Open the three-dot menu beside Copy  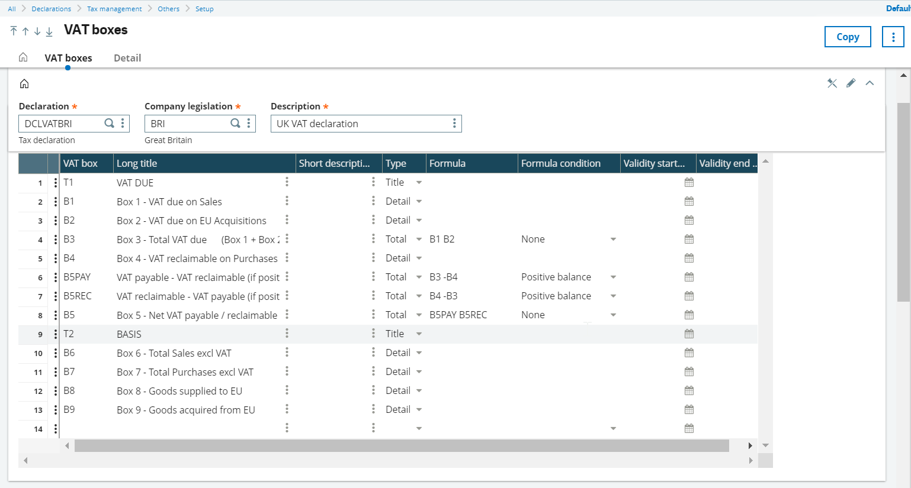pyautogui.click(x=893, y=36)
